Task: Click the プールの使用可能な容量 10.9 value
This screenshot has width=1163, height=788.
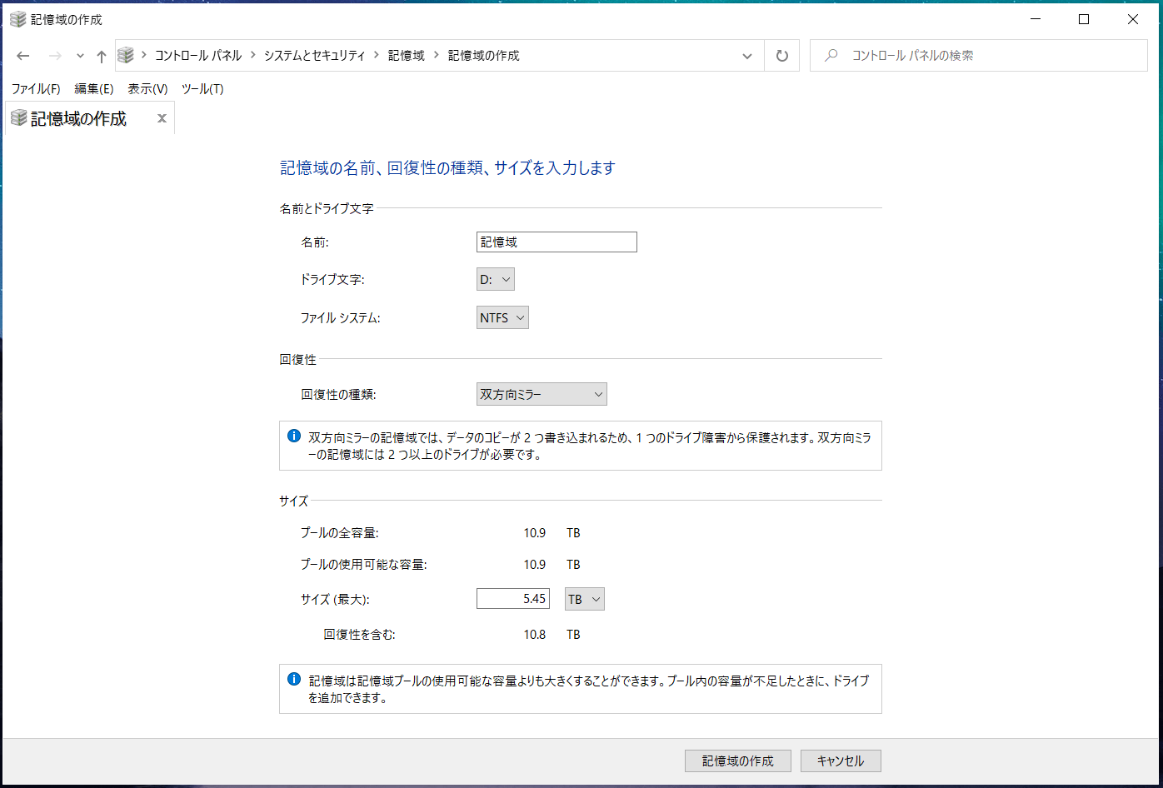Action: pos(535,565)
